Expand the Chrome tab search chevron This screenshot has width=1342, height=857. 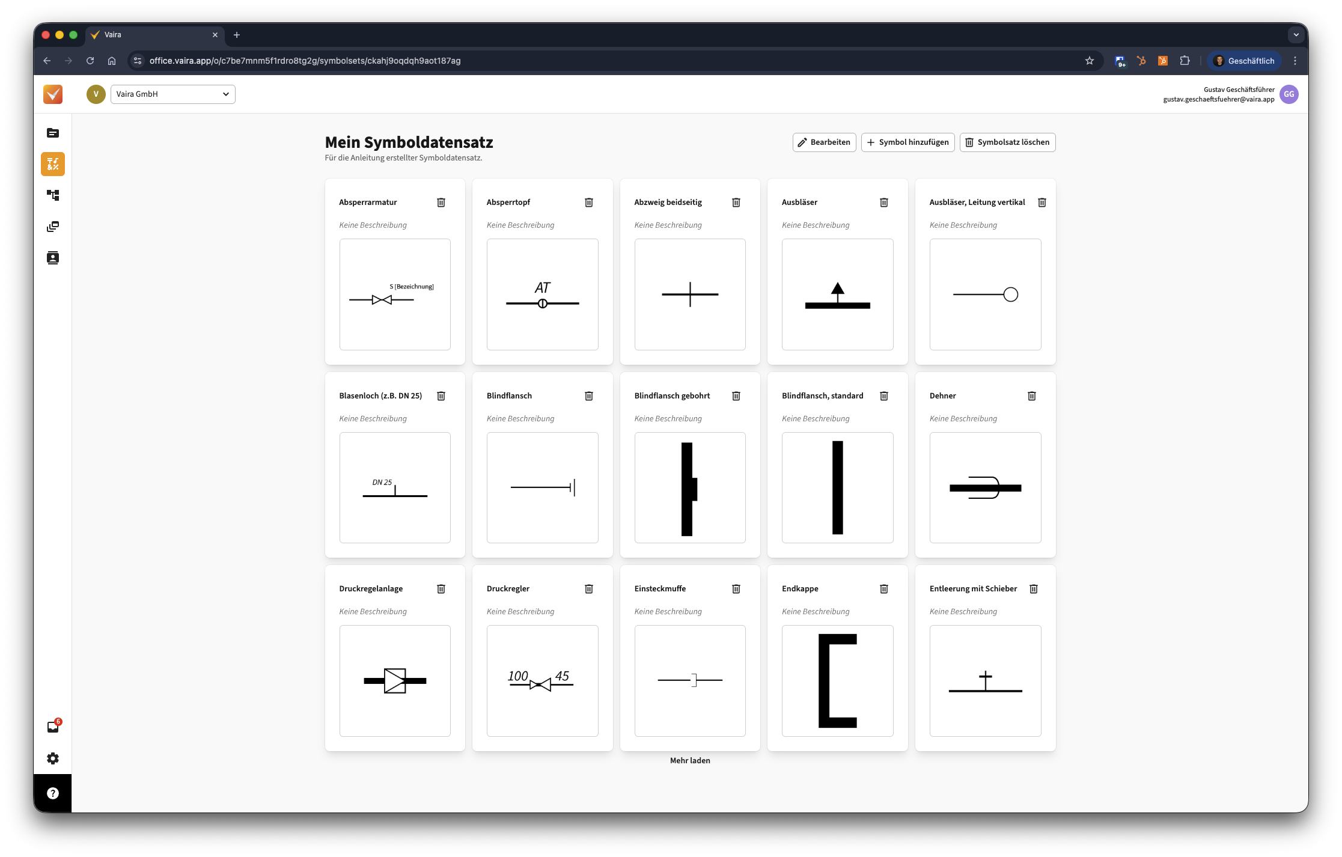point(1296,35)
